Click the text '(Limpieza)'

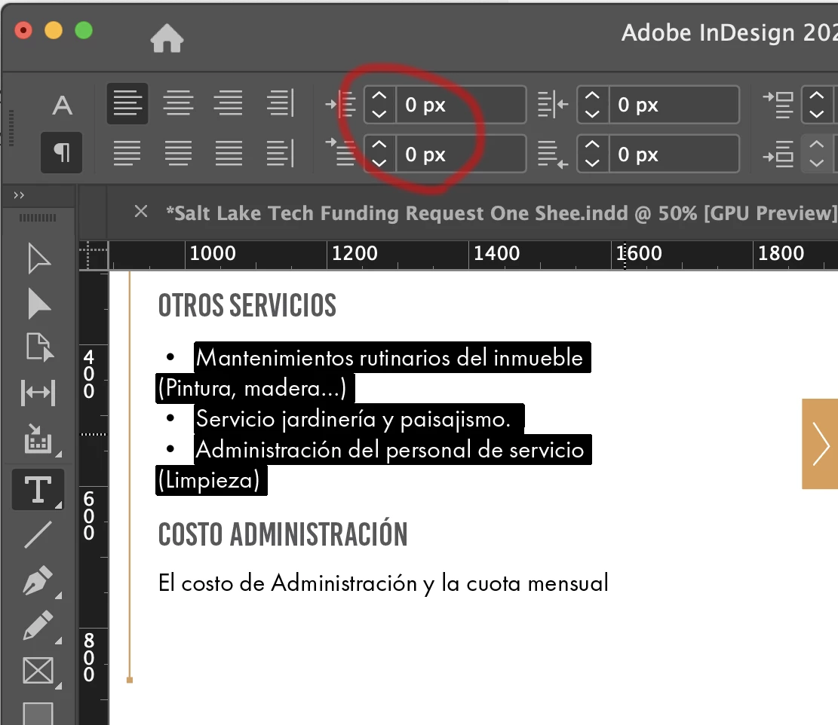209,481
